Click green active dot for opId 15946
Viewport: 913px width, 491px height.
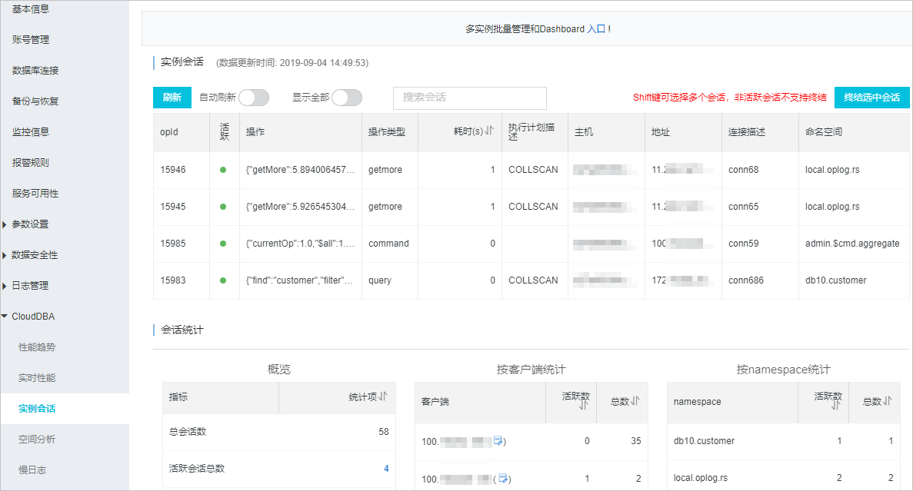click(x=223, y=170)
